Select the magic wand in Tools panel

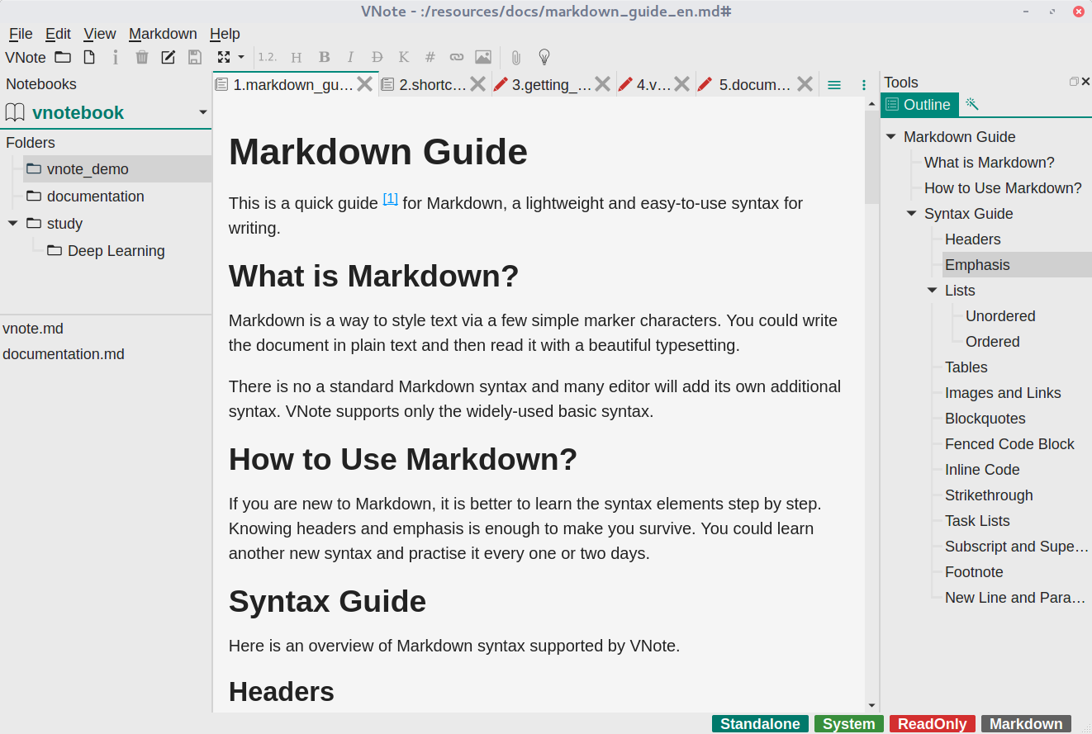tap(971, 105)
